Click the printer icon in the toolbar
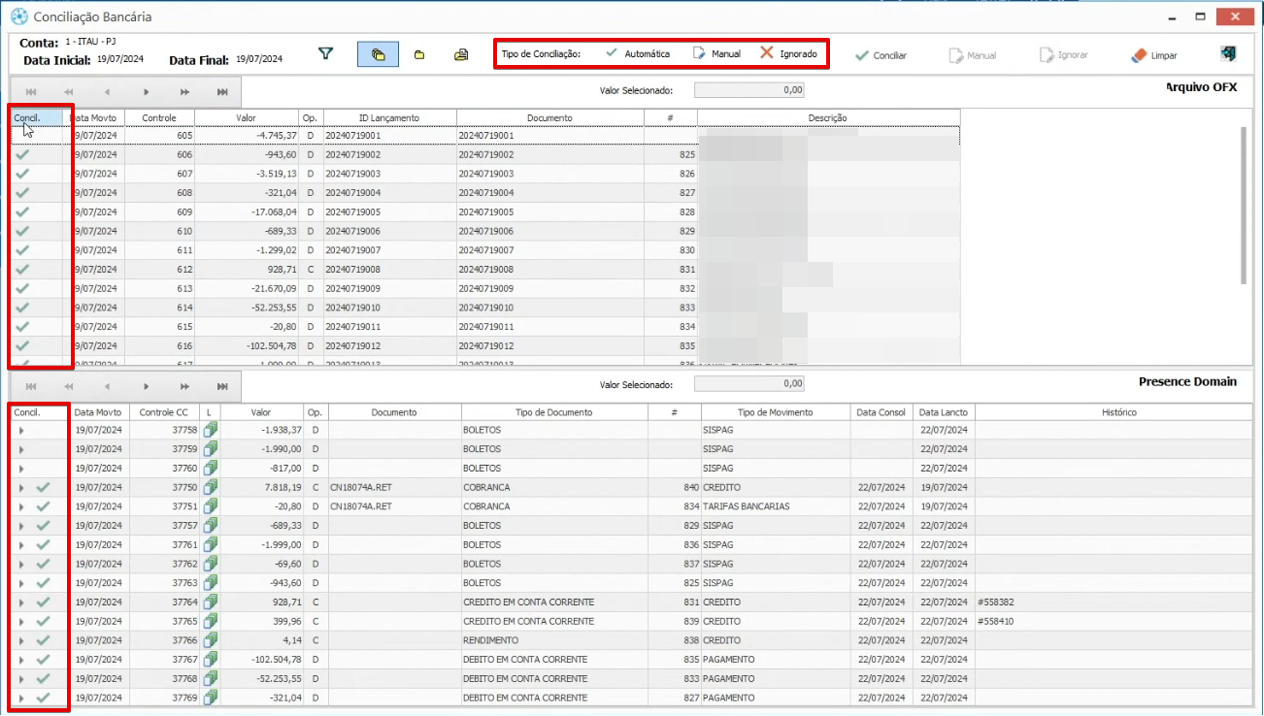 tap(461, 55)
